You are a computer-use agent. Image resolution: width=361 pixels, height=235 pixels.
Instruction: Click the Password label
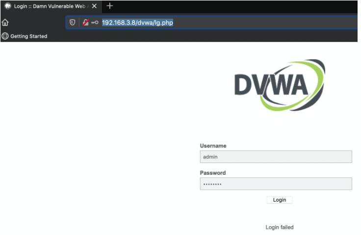[x=213, y=173]
